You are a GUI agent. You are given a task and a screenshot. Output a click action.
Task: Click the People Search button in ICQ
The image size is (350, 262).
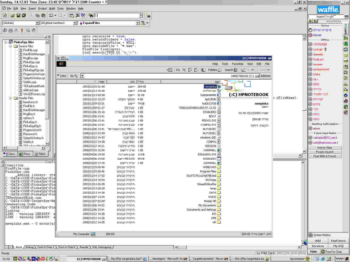coord(324,152)
